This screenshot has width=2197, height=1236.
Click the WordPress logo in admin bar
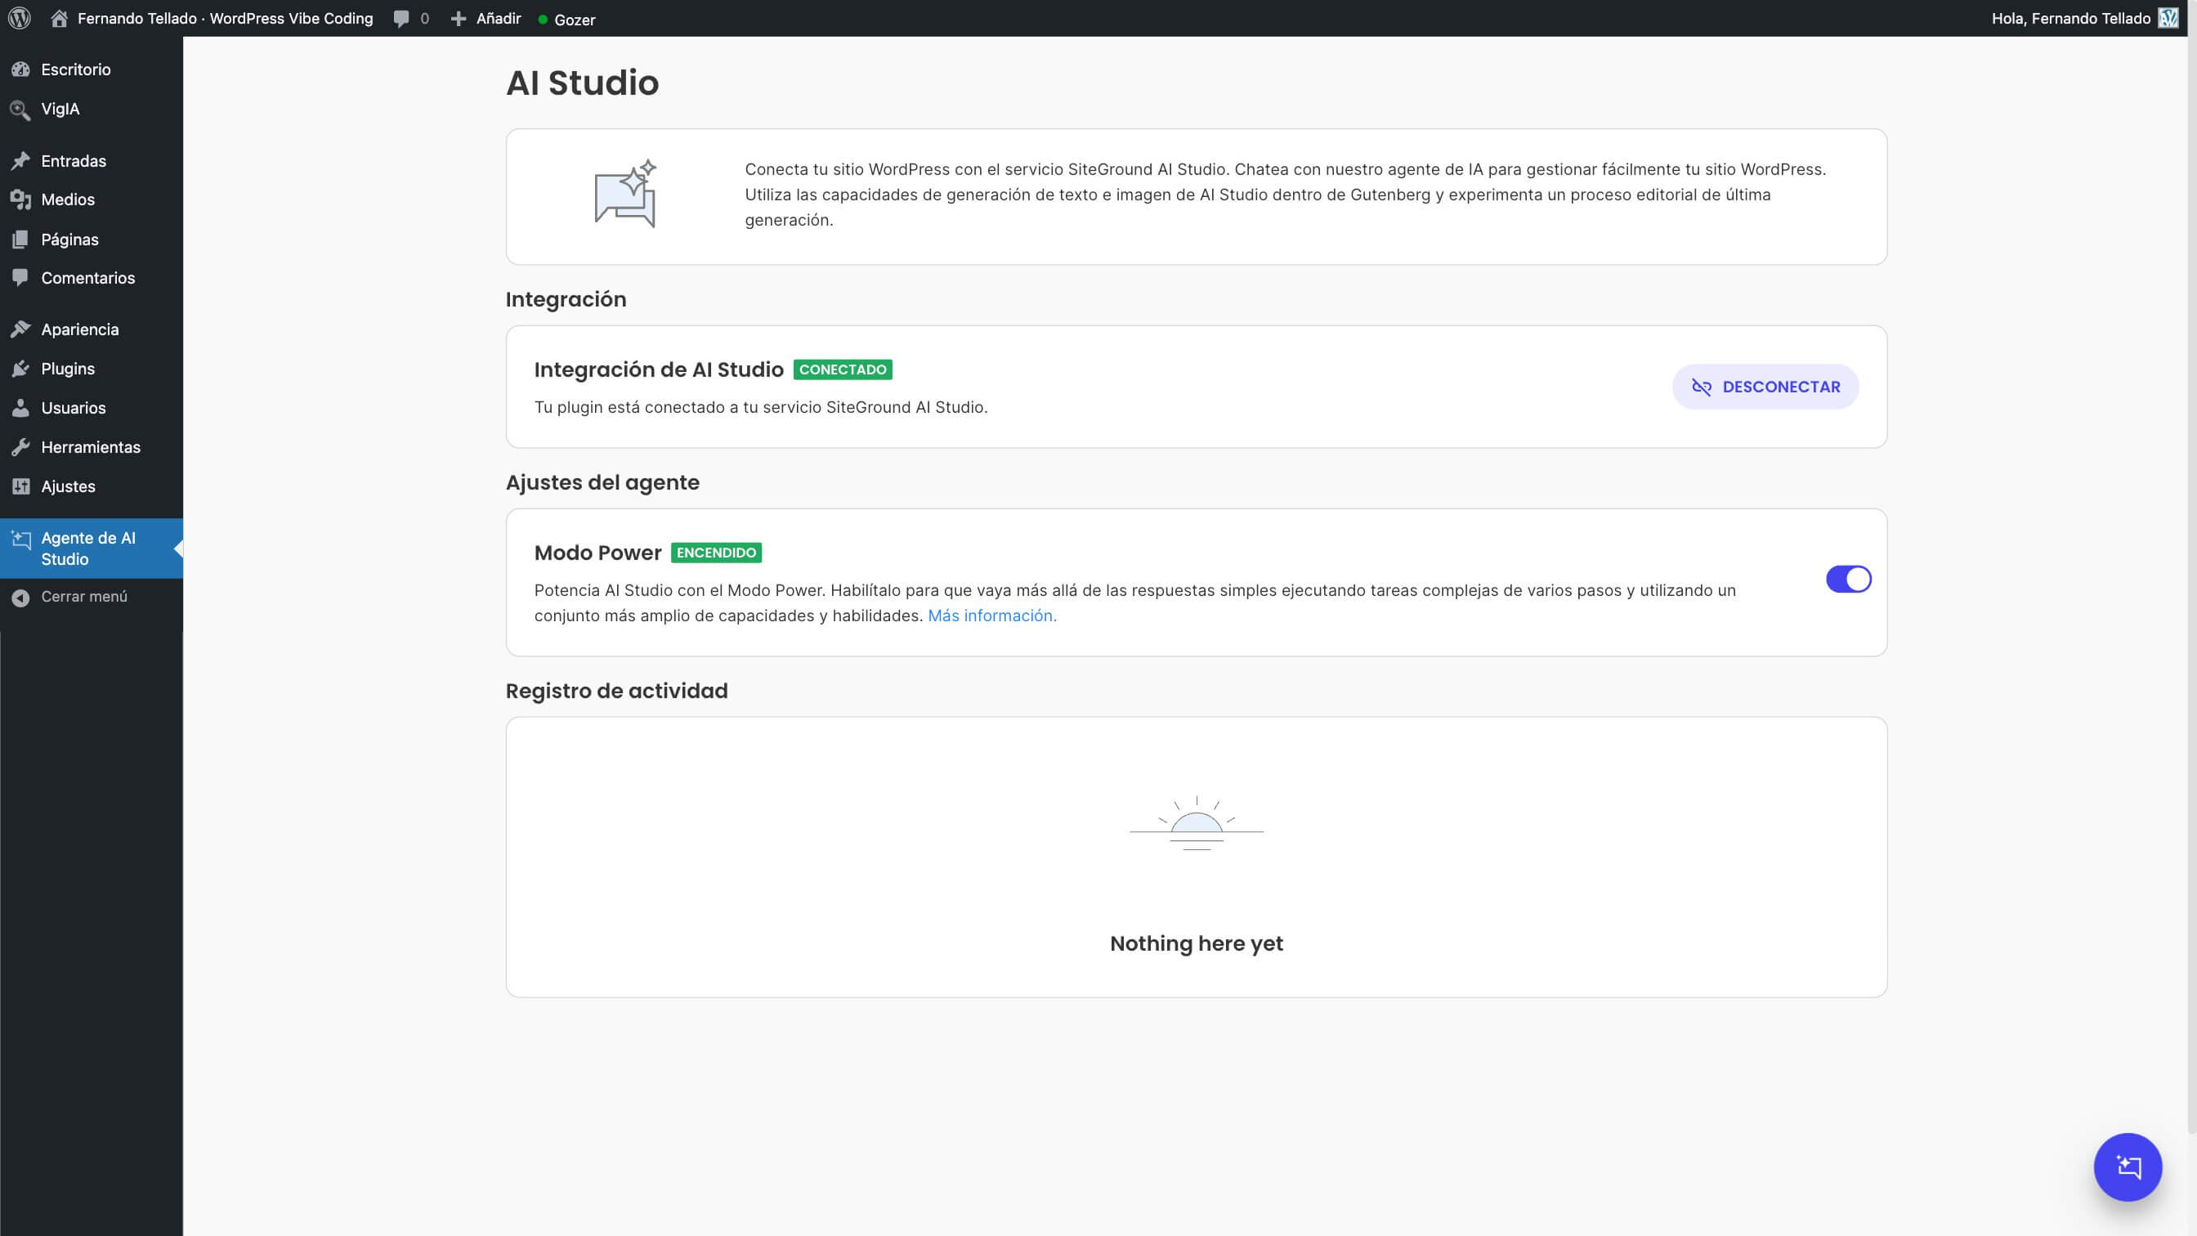pos(19,17)
